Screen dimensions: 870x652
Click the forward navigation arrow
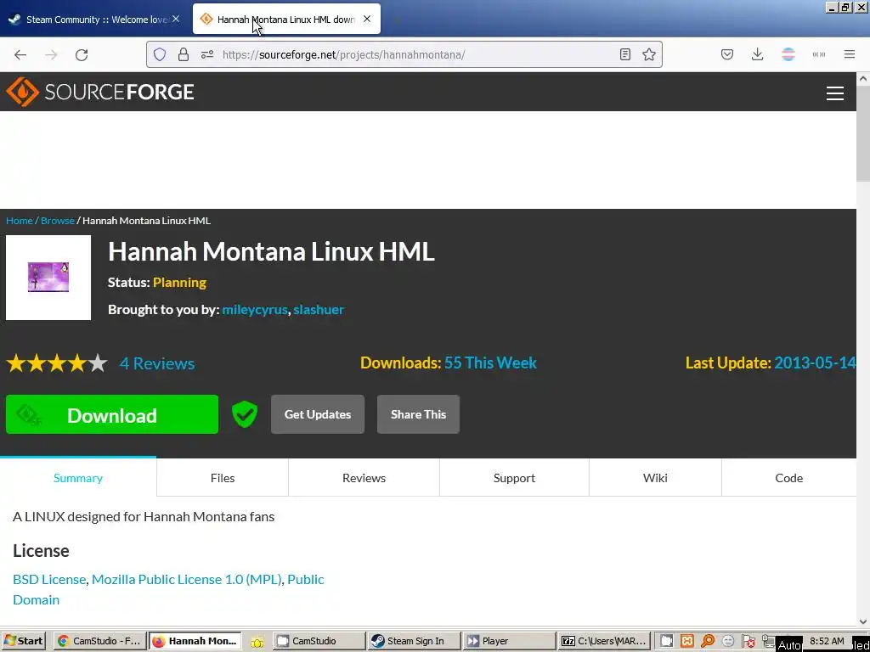point(51,54)
